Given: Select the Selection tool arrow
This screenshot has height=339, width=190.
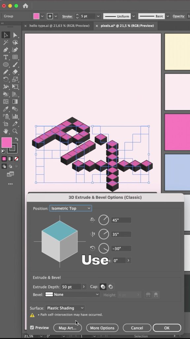Looking at the screenshot, I should pyautogui.click(x=6, y=35).
